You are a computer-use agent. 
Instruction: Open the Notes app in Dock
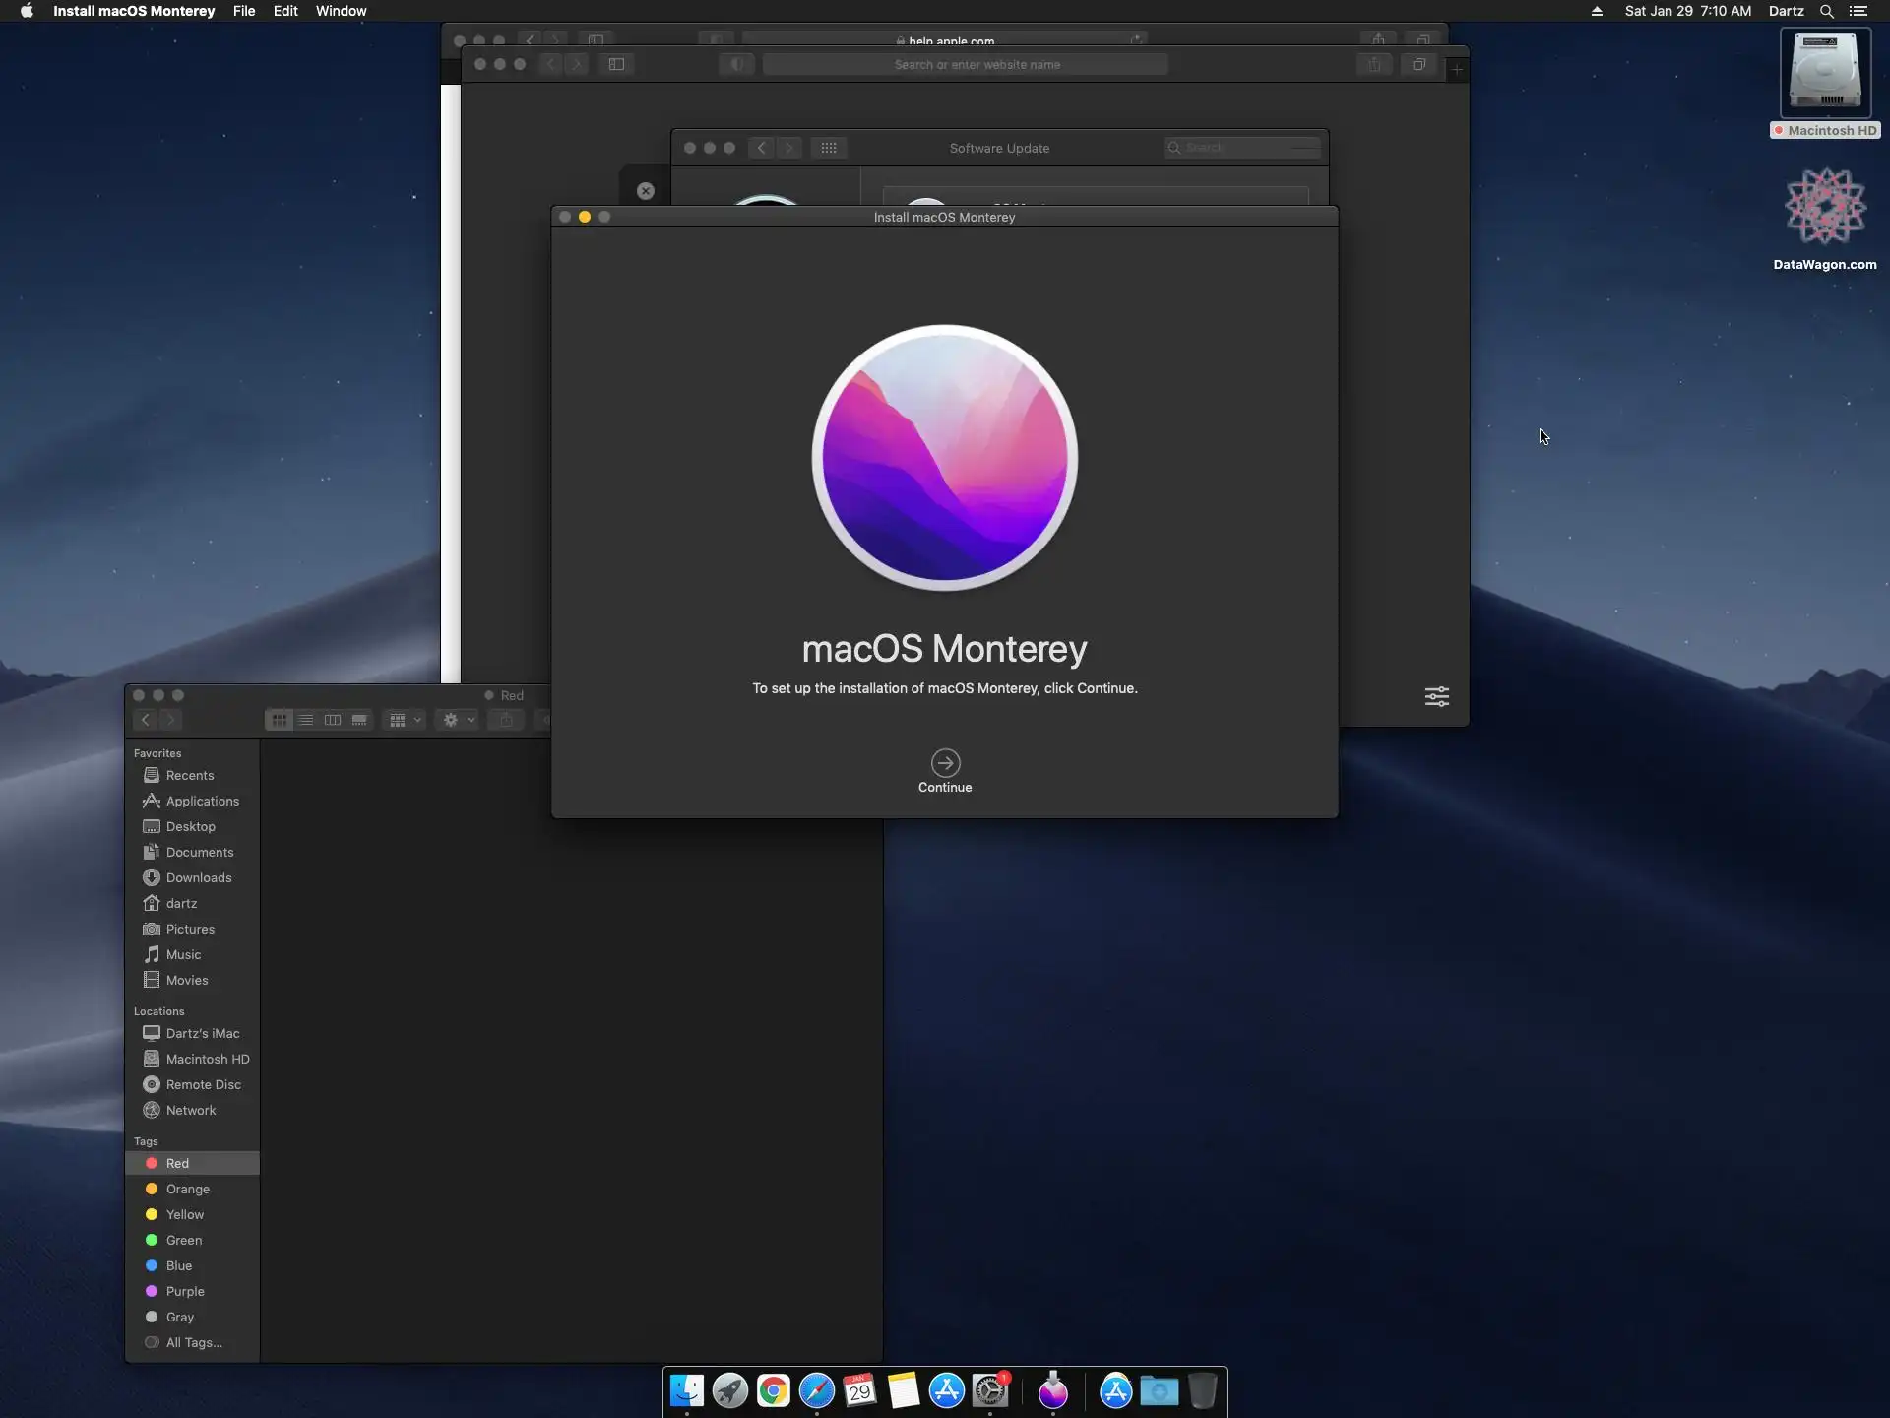click(x=903, y=1391)
